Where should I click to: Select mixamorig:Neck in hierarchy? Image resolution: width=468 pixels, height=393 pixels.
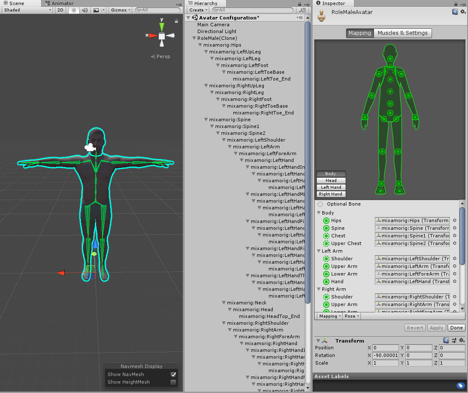(x=246, y=303)
